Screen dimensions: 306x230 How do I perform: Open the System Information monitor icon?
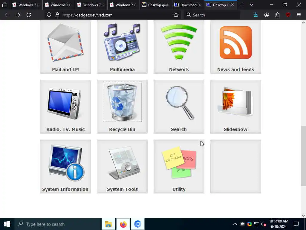click(66, 163)
